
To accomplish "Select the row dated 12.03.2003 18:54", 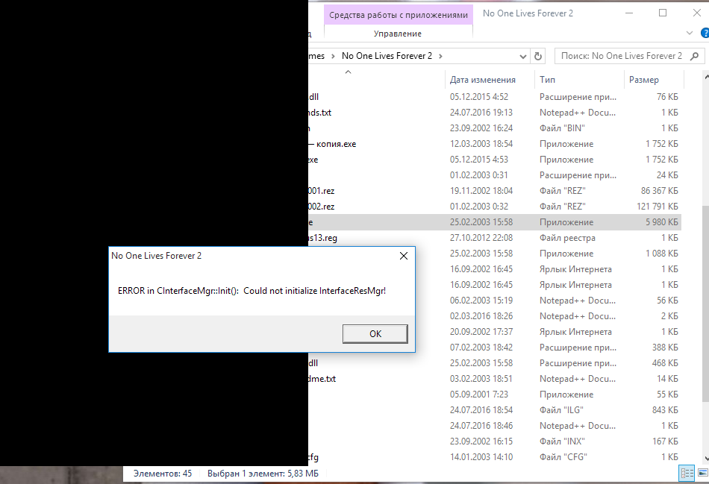I will [495, 144].
